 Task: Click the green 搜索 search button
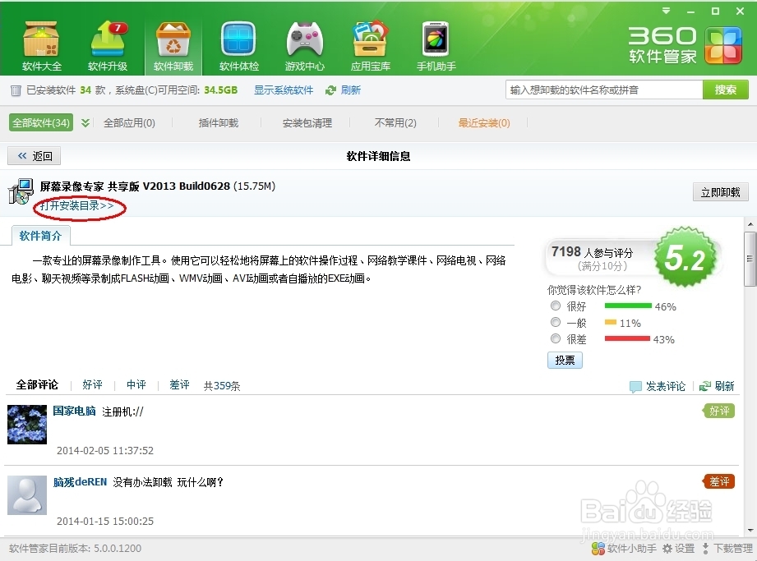pyautogui.click(x=725, y=90)
